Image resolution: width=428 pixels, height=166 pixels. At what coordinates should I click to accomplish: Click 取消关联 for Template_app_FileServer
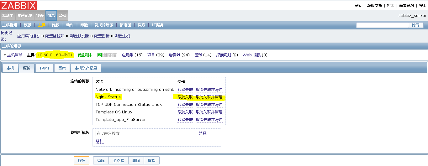tap(185, 120)
